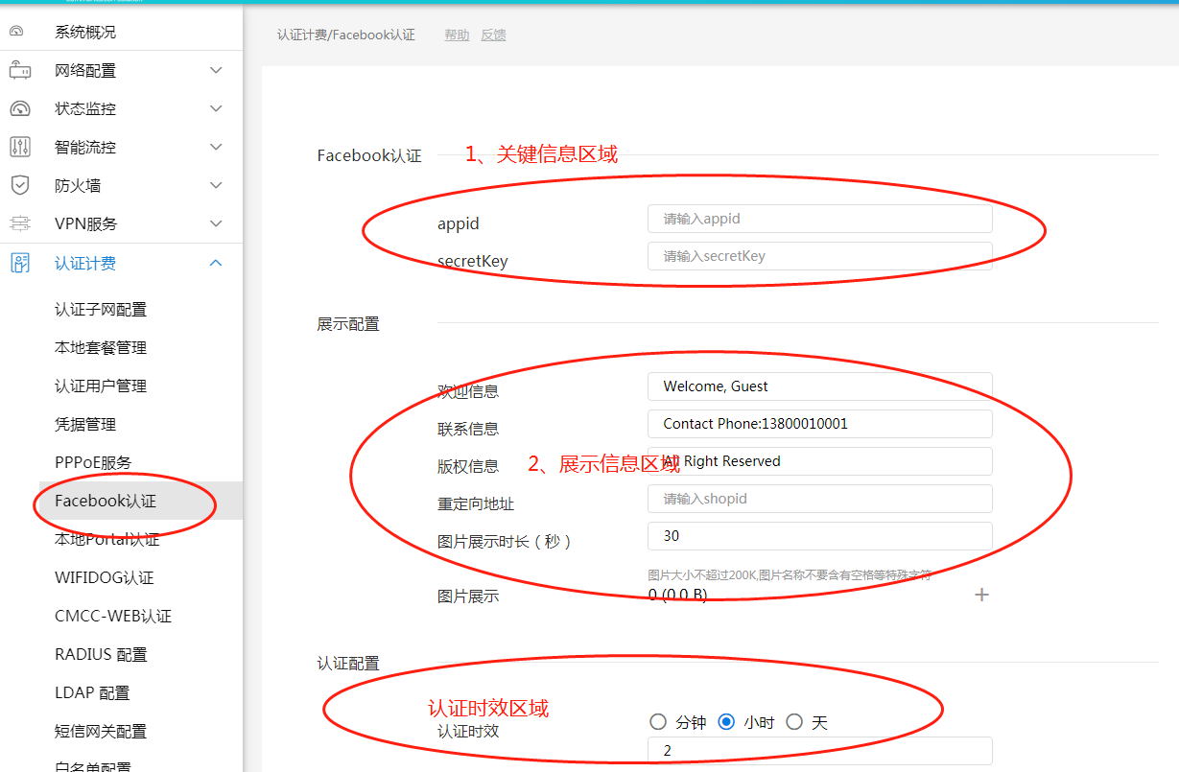Collapse the 认证计费 menu chevron
Viewport: 1179px width, 772px height.
pyautogui.click(x=216, y=263)
